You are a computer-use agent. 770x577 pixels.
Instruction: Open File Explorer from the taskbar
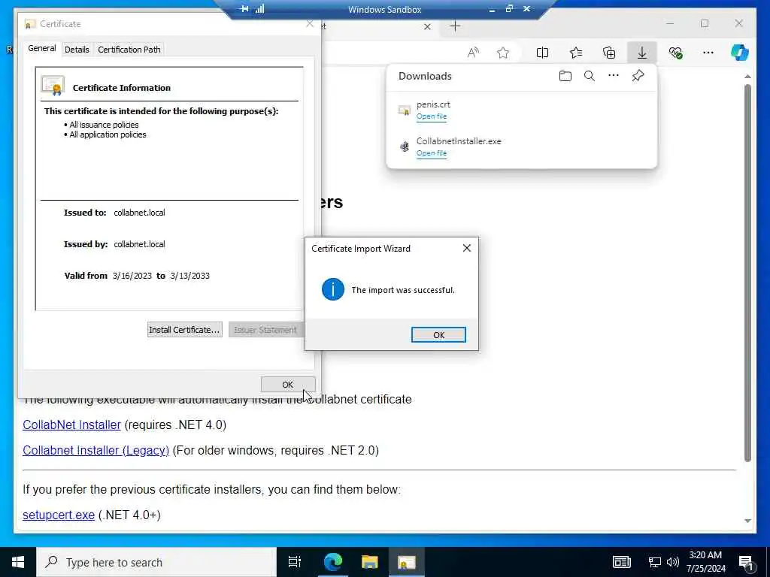369,562
